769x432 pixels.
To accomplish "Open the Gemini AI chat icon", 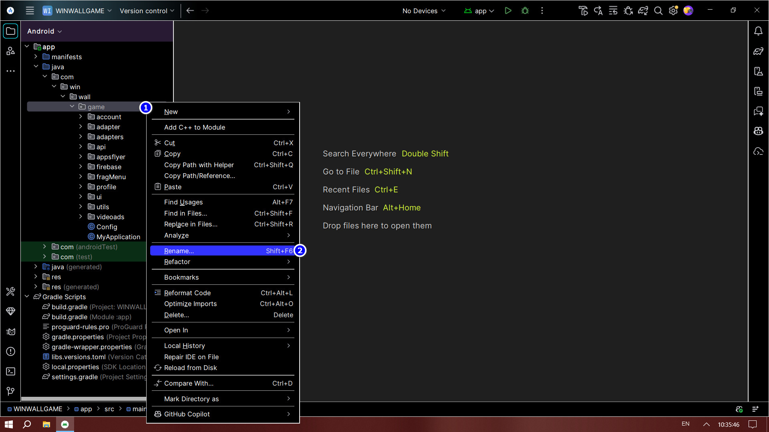I will click(759, 111).
